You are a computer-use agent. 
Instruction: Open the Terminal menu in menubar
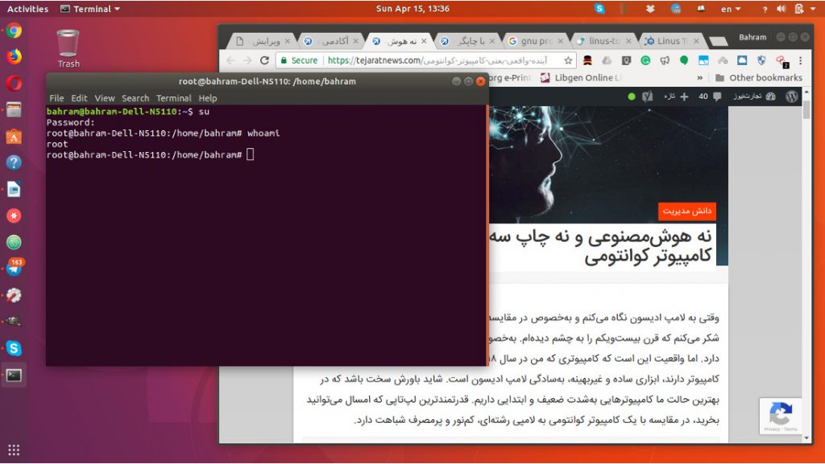174,98
